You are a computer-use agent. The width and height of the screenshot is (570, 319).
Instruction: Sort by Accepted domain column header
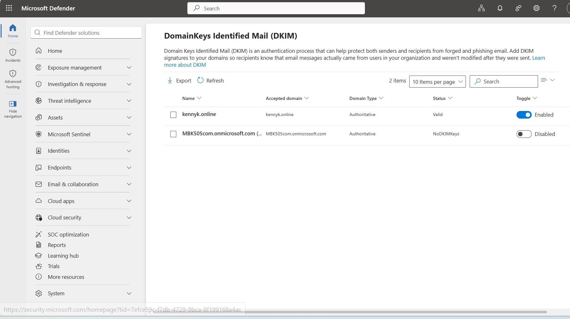287,98
